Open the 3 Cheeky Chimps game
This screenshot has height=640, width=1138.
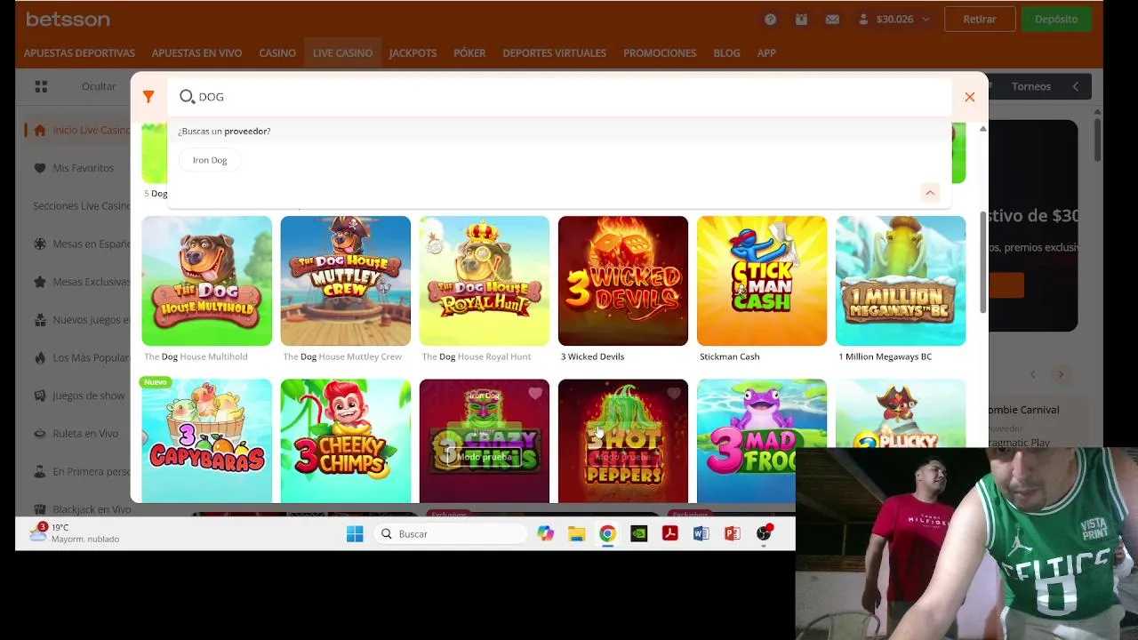[x=345, y=441]
